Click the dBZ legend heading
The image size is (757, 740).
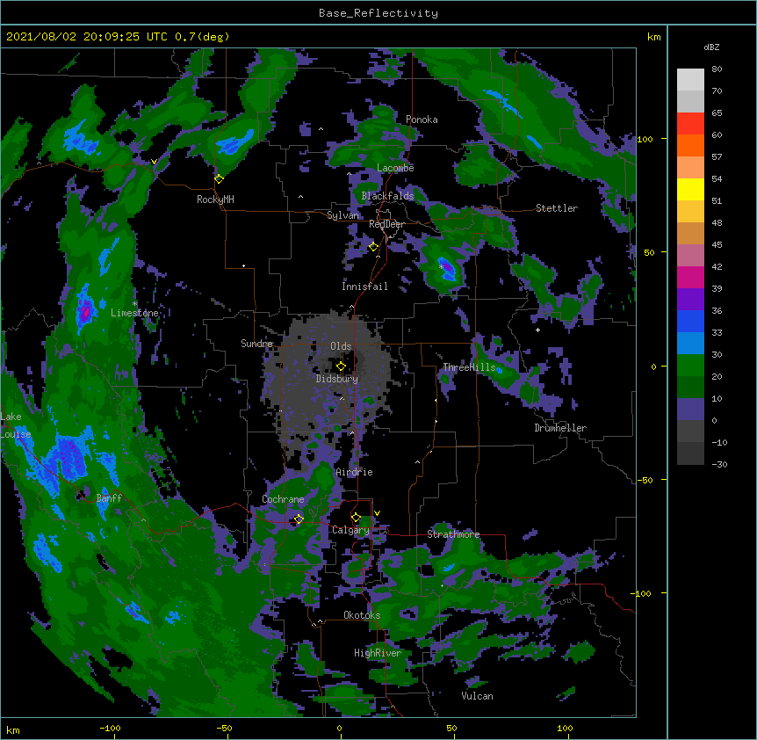pyautogui.click(x=711, y=47)
